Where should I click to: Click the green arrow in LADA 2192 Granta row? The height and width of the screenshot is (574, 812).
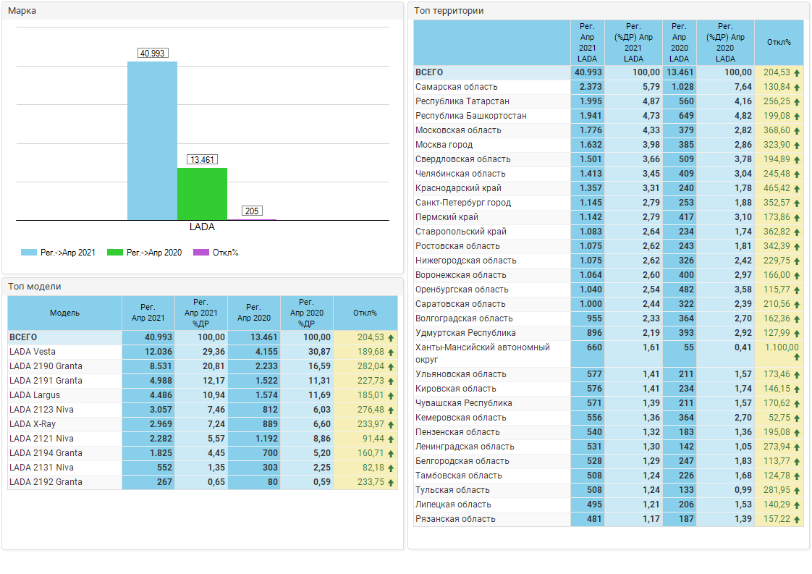[391, 482]
